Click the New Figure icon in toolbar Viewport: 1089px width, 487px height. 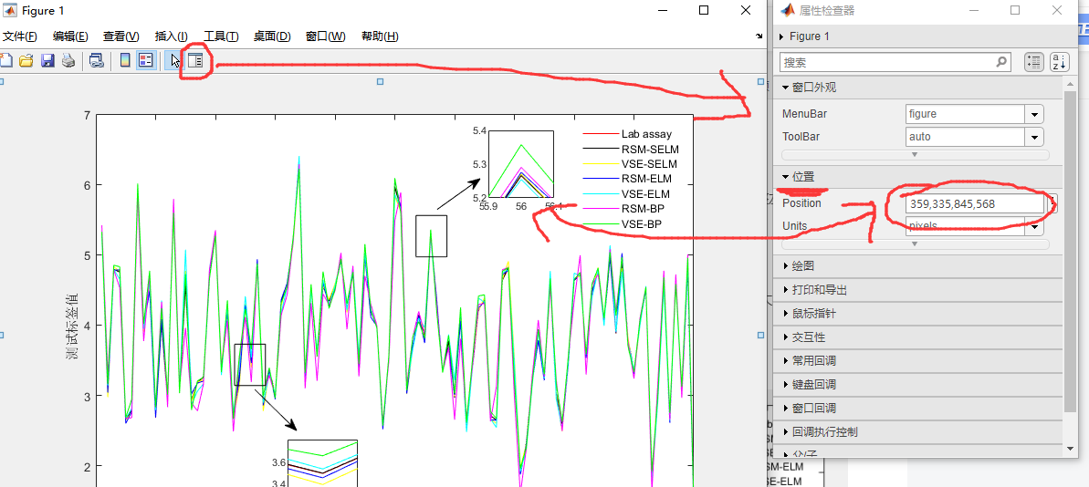5,61
